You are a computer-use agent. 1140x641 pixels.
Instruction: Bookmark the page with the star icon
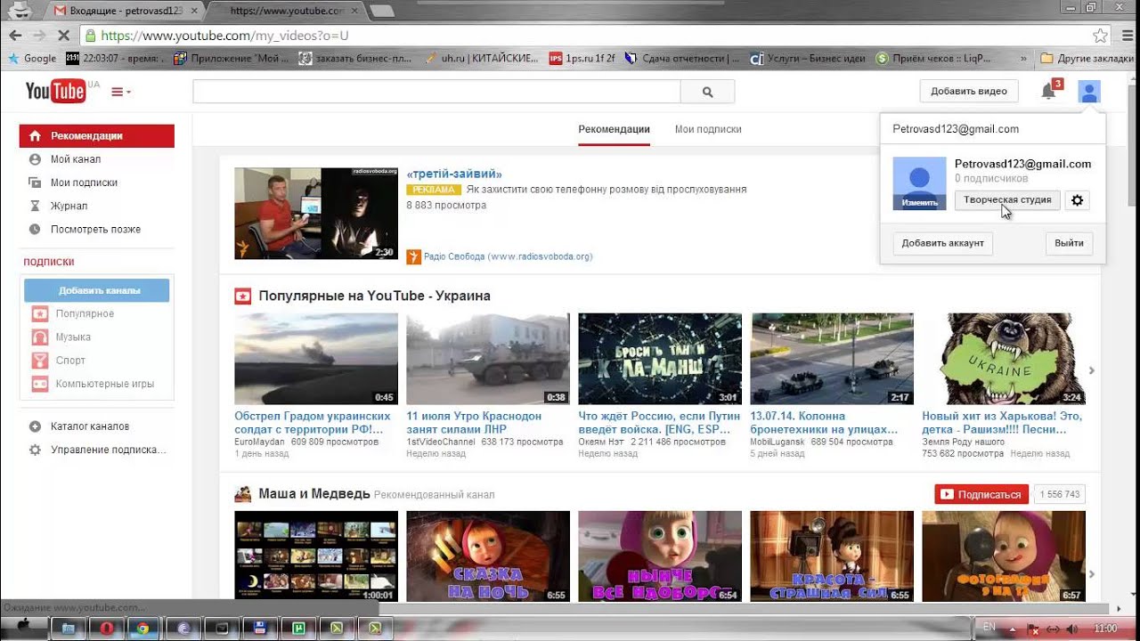coord(1101,36)
